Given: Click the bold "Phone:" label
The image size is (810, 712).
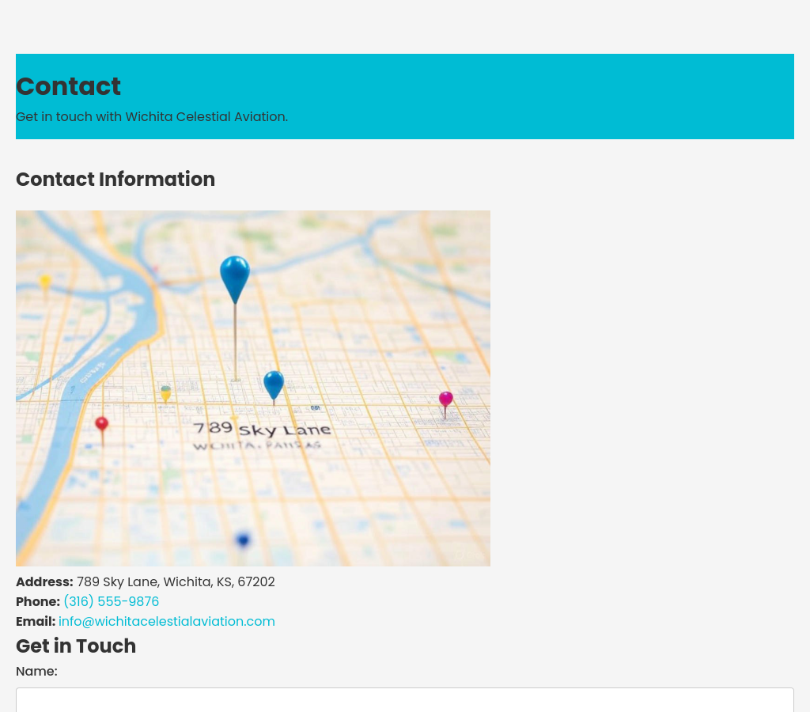Looking at the screenshot, I should click(38, 602).
